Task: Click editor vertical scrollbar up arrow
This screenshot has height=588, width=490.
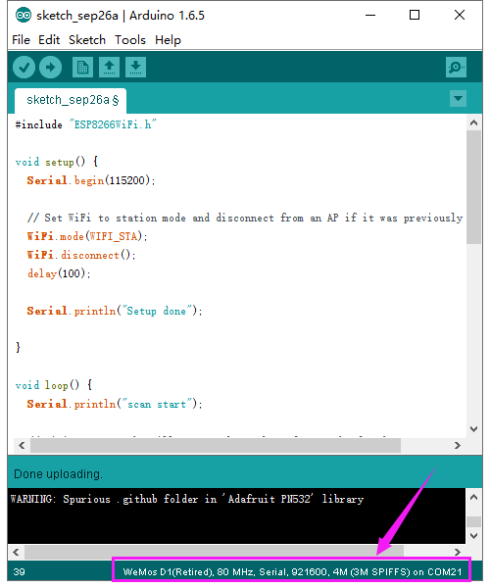Action: tap(474, 123)
